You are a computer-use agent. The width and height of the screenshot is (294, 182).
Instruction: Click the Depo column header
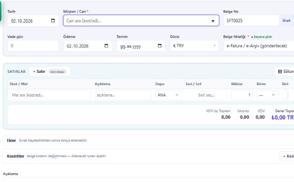160,84
